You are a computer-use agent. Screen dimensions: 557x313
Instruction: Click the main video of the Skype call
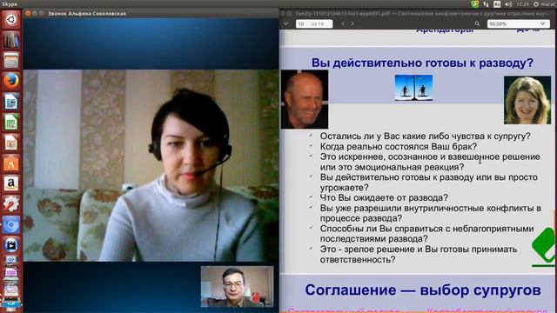tap(151, 165)
